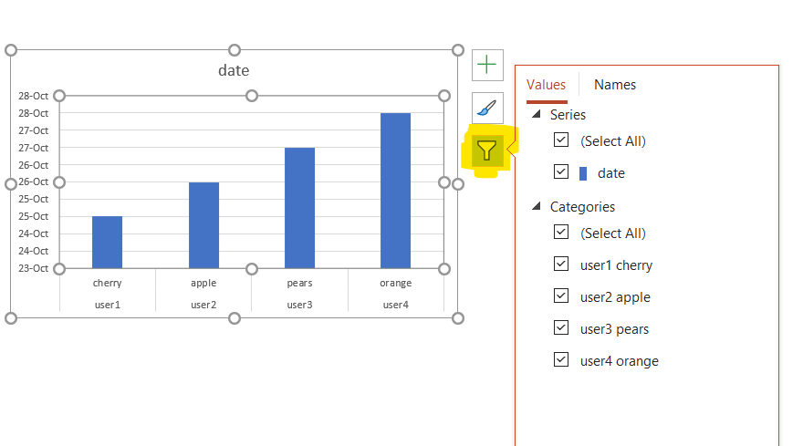803x446 pixels.
Task: Select the chart title 'date'
Action: tap(234, 70)
